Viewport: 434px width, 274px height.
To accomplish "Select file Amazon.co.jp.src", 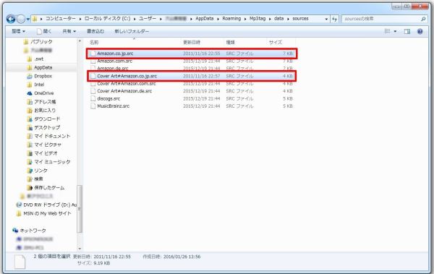I will pyautogui.click(x=115, y=53).
